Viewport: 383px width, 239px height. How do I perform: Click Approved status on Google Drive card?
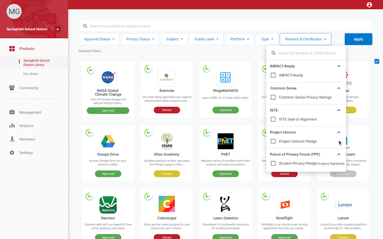(x=108, y=174)
